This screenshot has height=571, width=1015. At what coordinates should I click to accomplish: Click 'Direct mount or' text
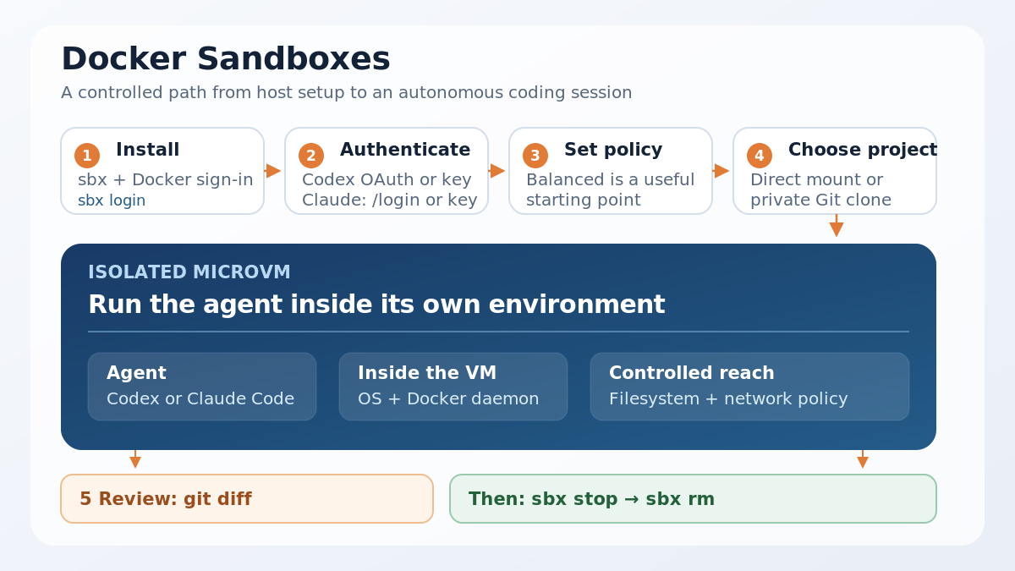point(816,180)
